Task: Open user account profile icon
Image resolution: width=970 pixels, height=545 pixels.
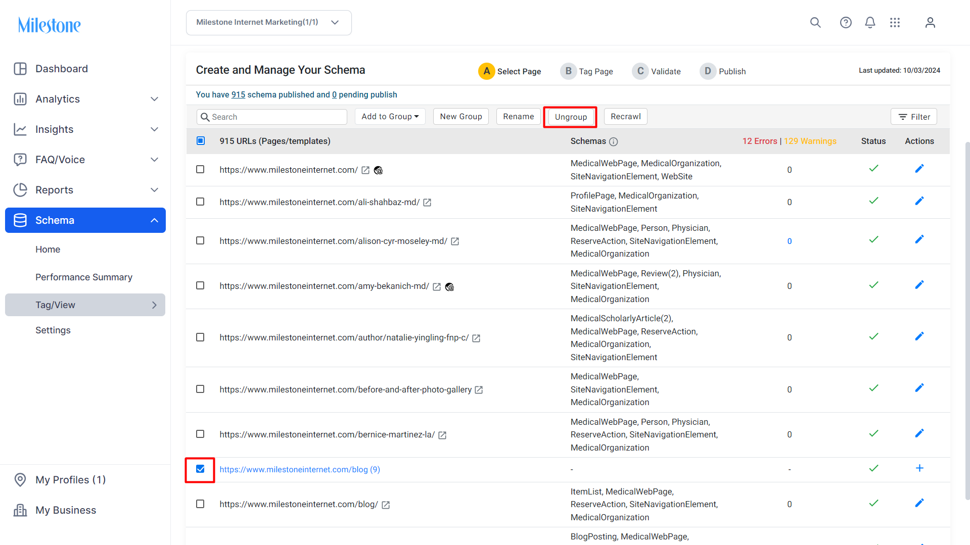Action: [x=930, y=23]
